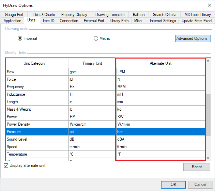Click the N alternate unit cell
Viewport: 215px width, 191px height.
(160, 79)
